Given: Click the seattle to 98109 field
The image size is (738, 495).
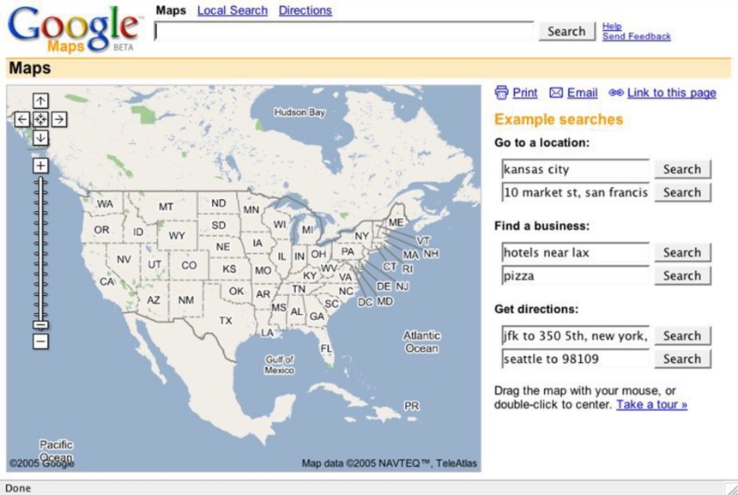Looking at the screenshot, I should pyautogui.click(x=575, y=359).
